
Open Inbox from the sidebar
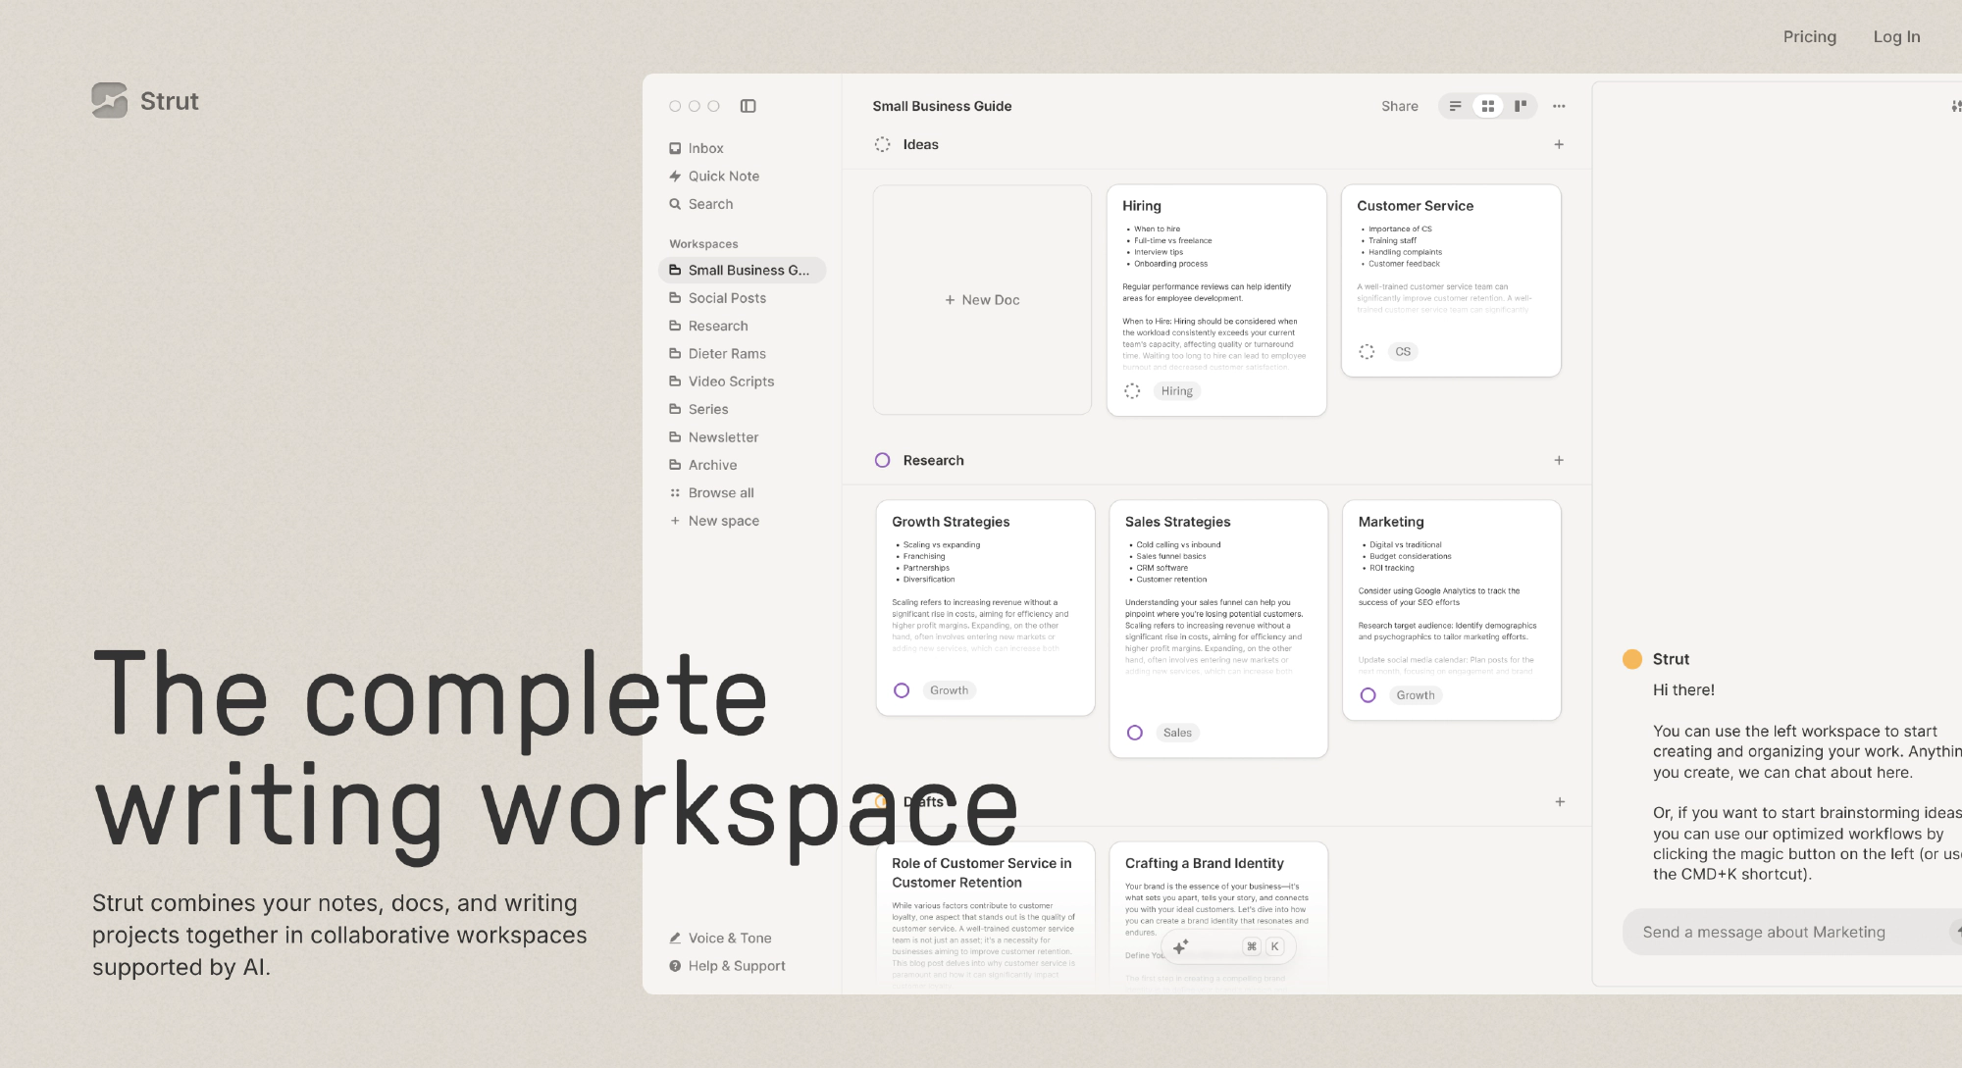tap(705, 148)
